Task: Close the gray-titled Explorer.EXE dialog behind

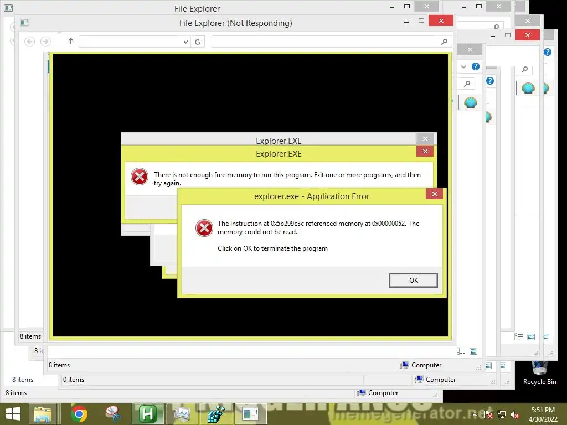Action: (425, 138)
